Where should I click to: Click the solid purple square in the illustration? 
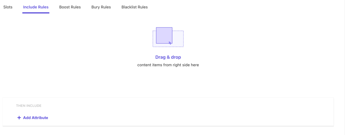point(163,35)
